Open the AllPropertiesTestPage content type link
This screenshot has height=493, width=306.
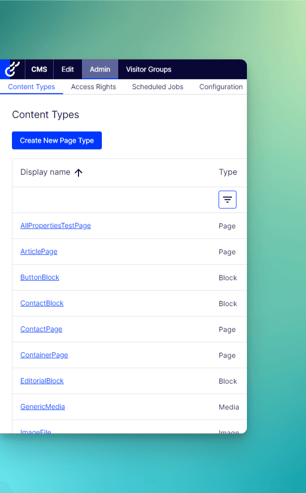click(x=56, y=225)
